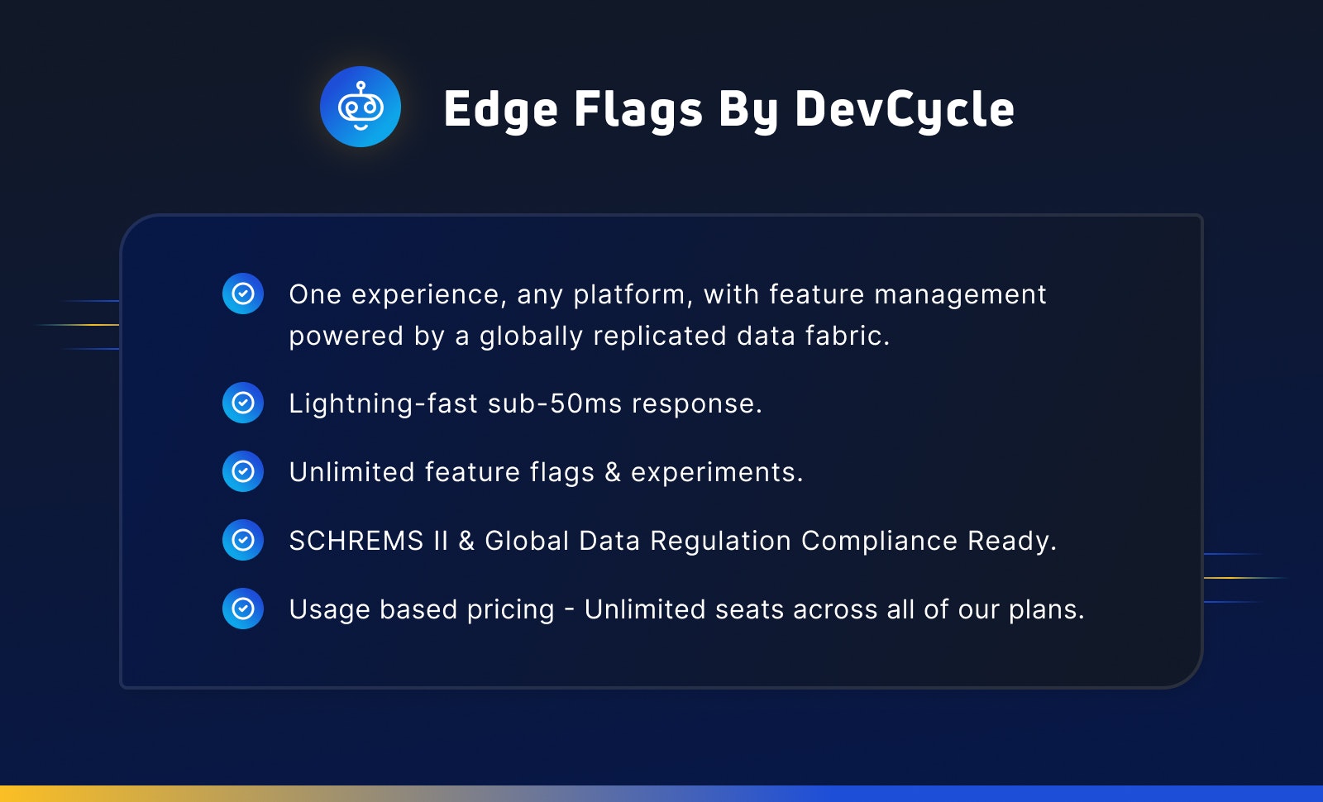Click the words Edge Flags in the title
This screenshot has height=802, width=1323.
[x=573, y=109]
